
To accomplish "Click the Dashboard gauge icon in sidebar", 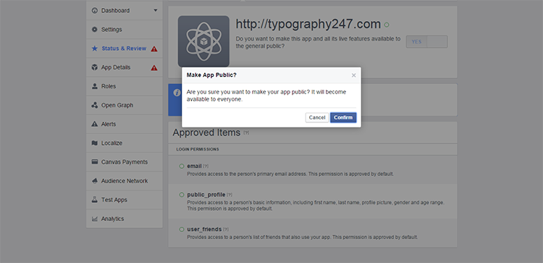I will [95, 10].
